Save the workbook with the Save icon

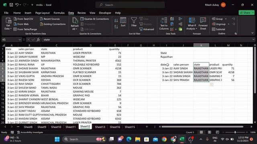pyautogui.click(x=11, y=5)
